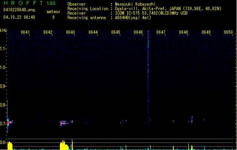The image size is (237, 150).
Task: Select the ICOM IC-575 receiver text
Action: (x=151, y=13)
